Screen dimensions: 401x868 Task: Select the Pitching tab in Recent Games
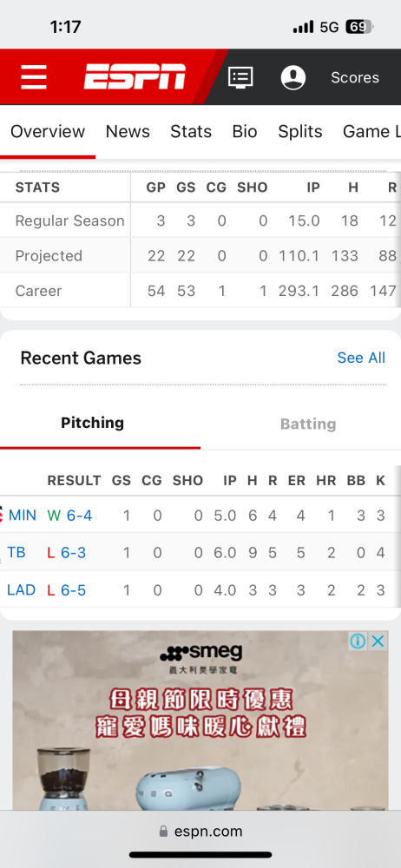(93, 423)
